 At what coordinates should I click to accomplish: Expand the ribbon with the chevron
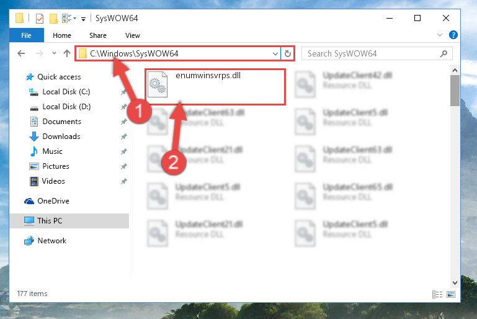click(440, 35)
